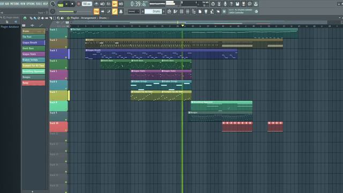This screenshot has height=193, width=343.
Task: Toggle the typing keyboard to piano icon
Action: point(96,11)
